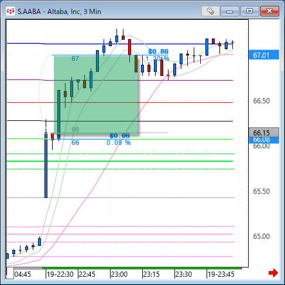The width and height of the screenshot is (285, 285).
Task: Click the 67.01 price label
Action: click(264, 55)
